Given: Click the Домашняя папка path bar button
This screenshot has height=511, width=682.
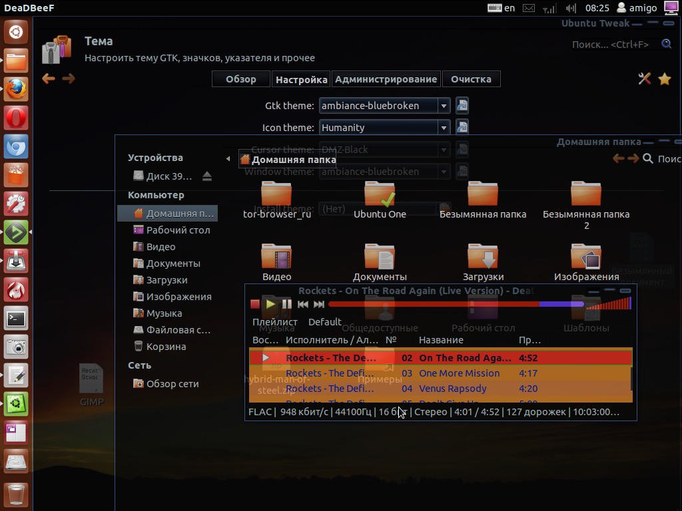Looking at the screenshot, I should tap(288, 160).
